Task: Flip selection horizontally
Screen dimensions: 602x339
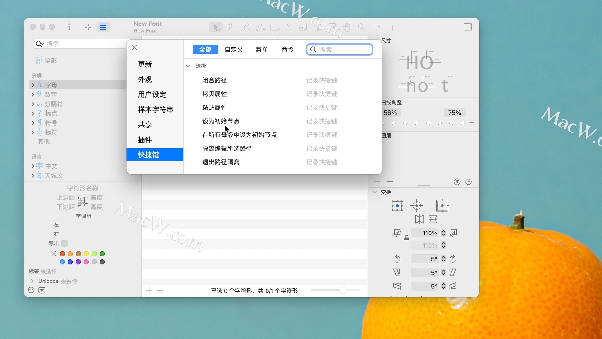Action: pyautogui.click(x=419, y=219)
